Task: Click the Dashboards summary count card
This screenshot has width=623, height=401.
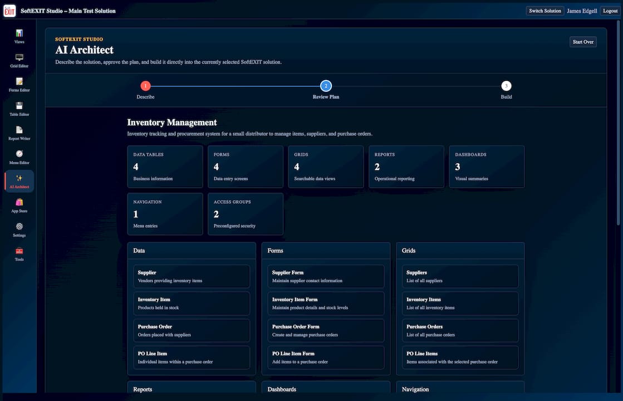Action: coord(487,167)
